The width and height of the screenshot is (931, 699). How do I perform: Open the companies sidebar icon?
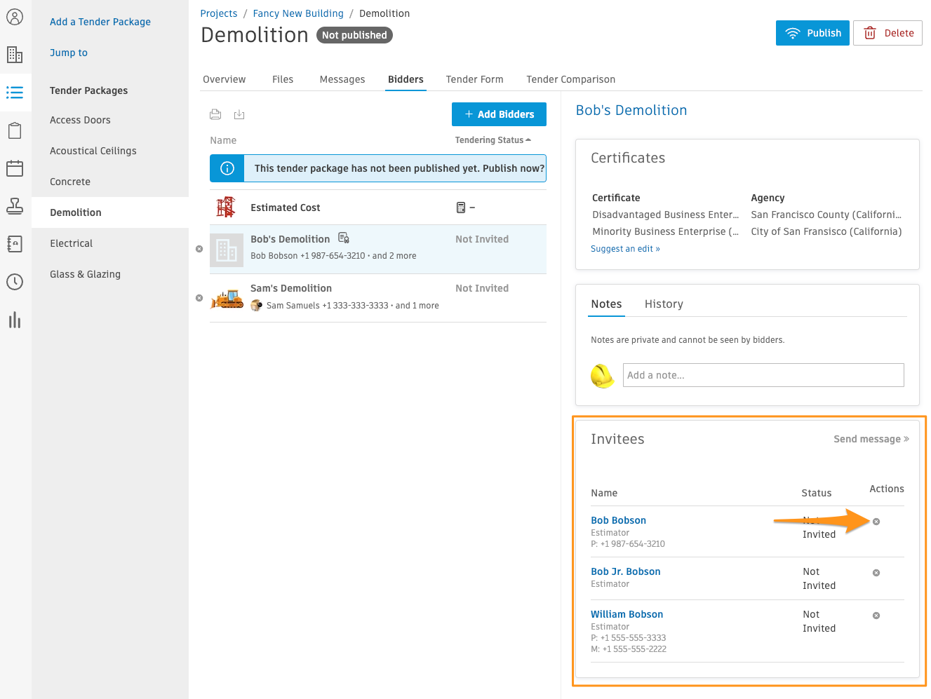pyautogui.click(x=15, y=55)
